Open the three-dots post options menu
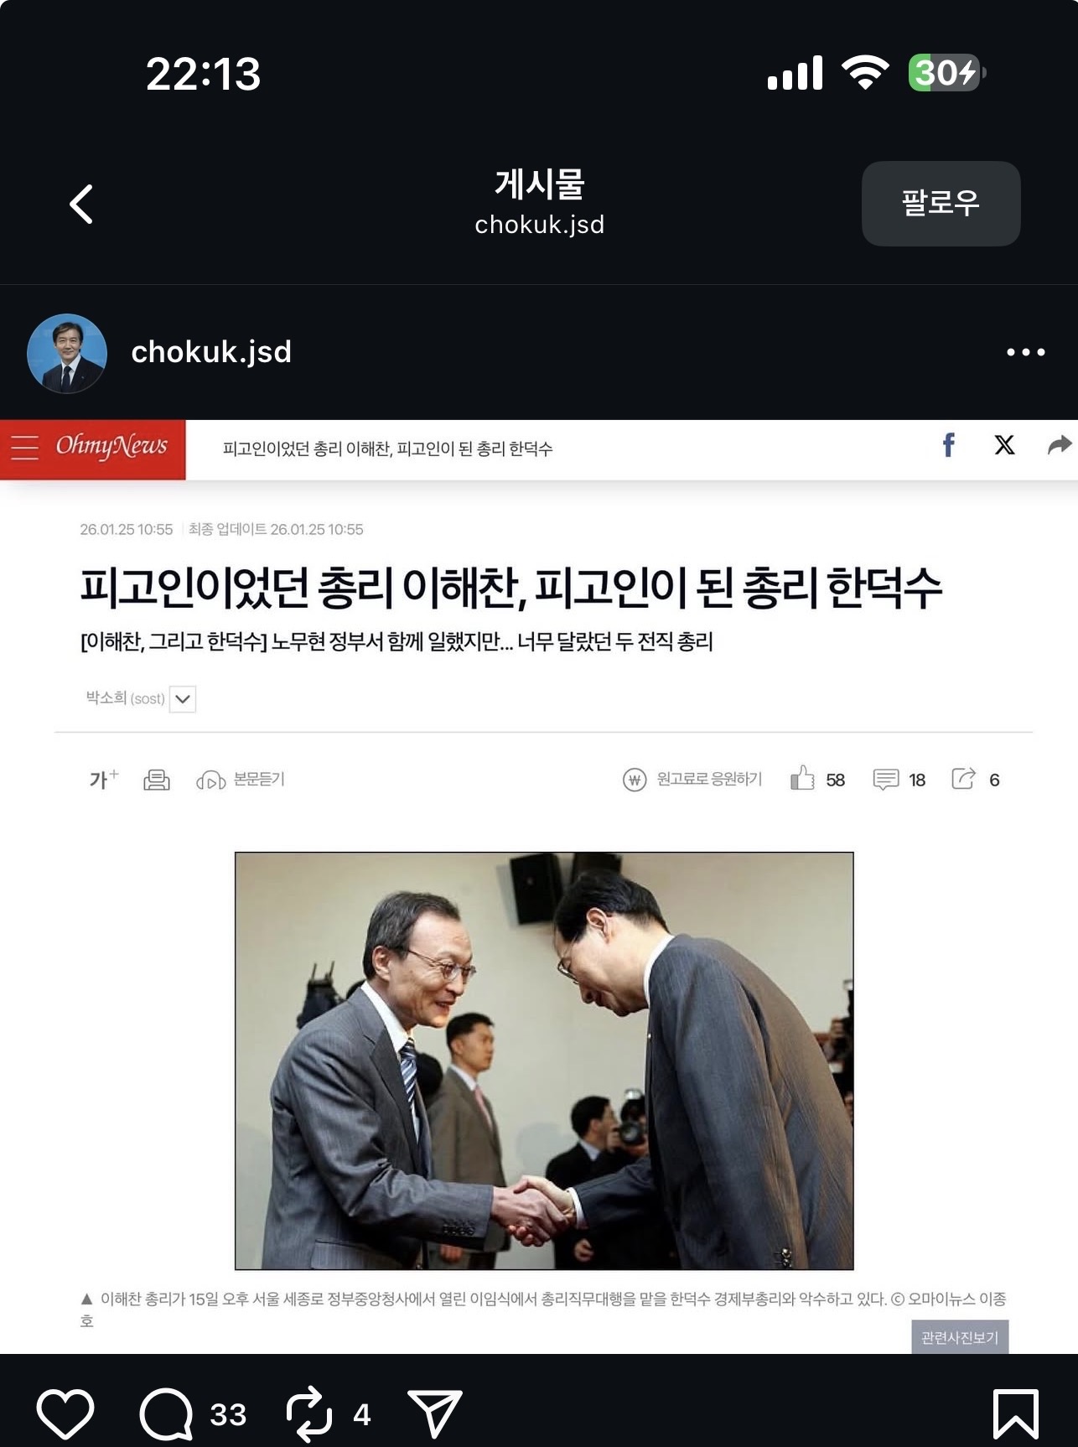The image size is (1078, 1447). [1026, 352]
